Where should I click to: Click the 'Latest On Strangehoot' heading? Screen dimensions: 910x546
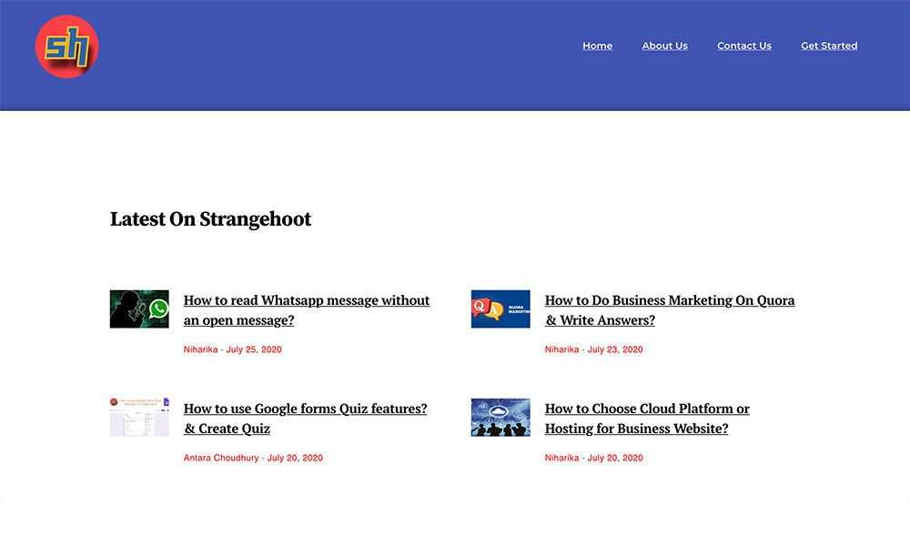pyautogui.click(x=210, y=219)
